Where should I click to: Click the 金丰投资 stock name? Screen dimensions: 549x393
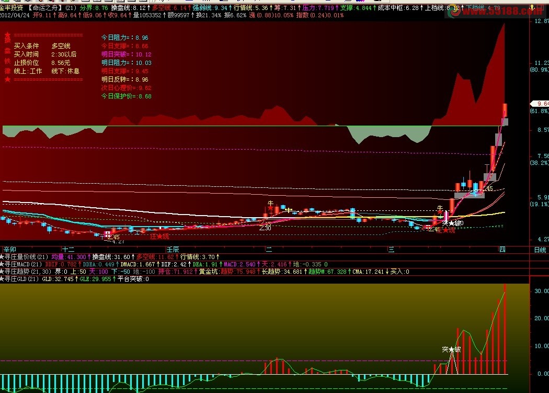(12, 8)
